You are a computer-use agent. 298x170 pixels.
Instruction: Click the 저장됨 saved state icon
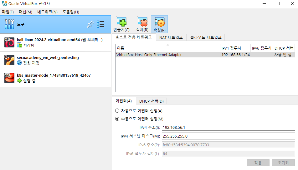pos(19,45)
